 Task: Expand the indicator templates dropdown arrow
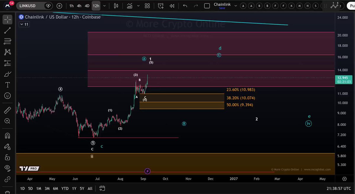coord(138,6)
